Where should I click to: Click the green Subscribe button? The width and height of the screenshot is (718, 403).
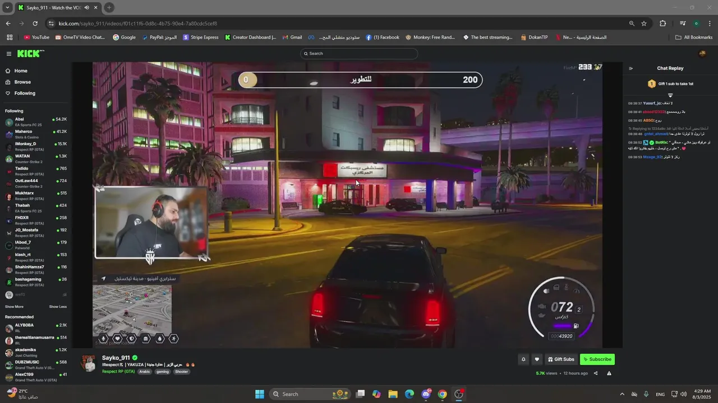coord(597,359)
